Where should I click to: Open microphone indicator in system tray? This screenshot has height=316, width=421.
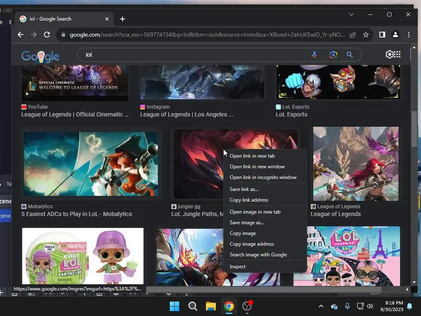(347, 306)
